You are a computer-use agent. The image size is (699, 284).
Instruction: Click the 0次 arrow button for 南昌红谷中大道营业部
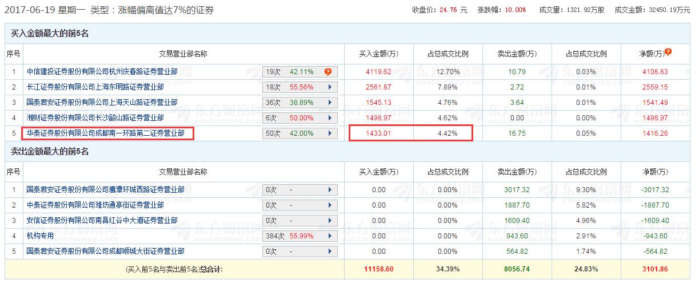tap(330, 220)
